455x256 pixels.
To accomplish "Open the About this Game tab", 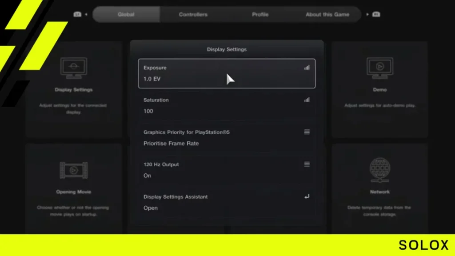I will 327,14.
